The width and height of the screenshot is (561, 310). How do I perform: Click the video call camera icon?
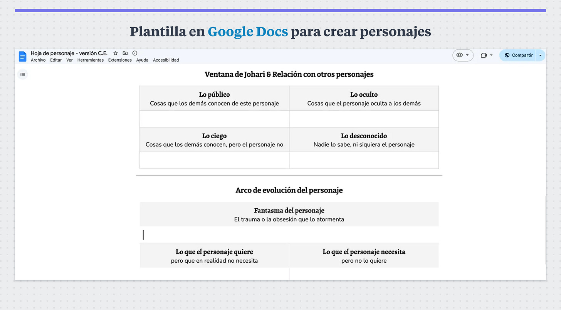pyautogui.click(x=484, y=55)
